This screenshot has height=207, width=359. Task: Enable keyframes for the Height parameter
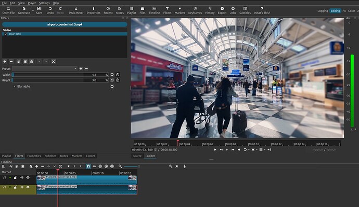pos(118,80)
